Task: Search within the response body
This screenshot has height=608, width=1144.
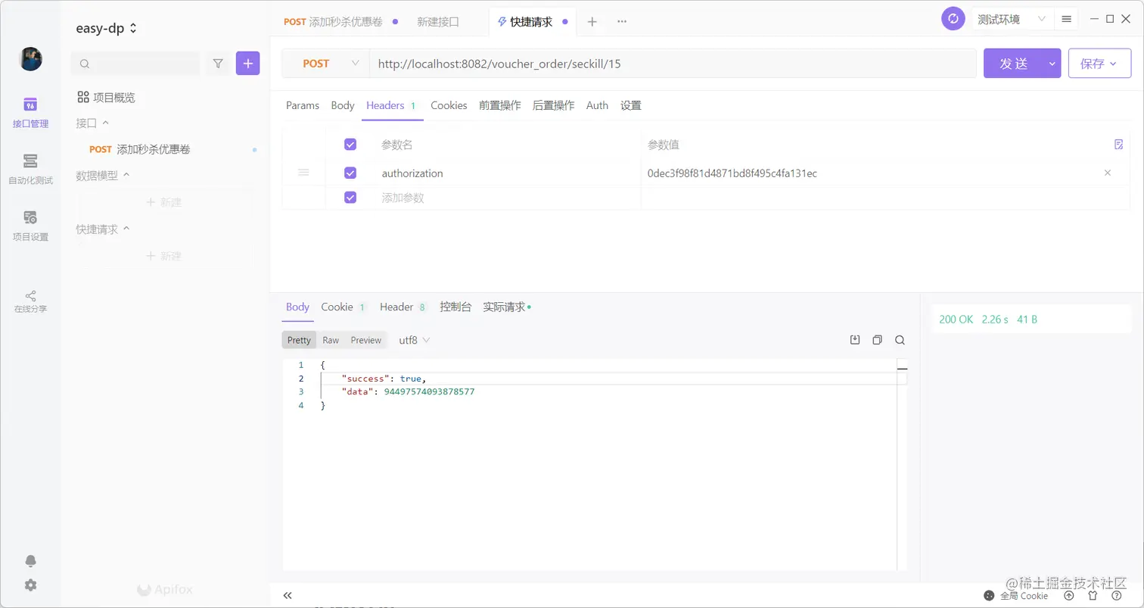Action: pos(900,340)
